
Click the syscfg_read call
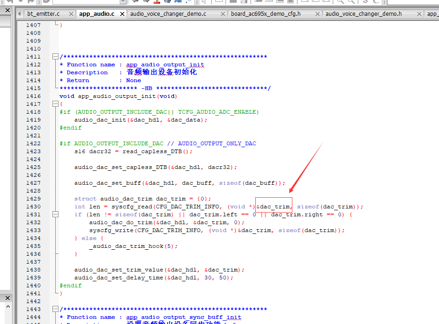[x=132, y=207]
